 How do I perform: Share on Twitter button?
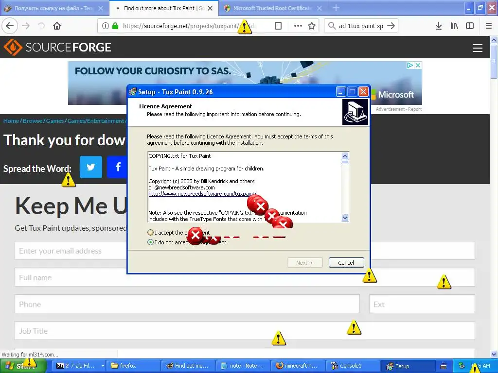click(91, 167)
